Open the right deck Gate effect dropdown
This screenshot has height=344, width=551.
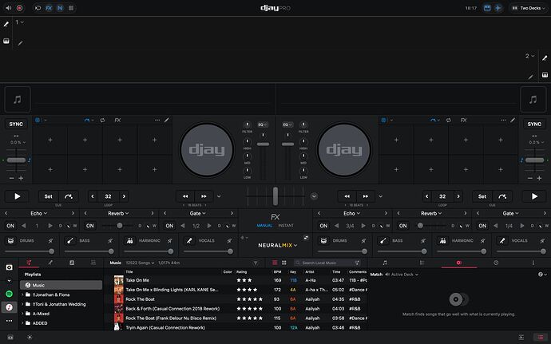coord(510,213)
